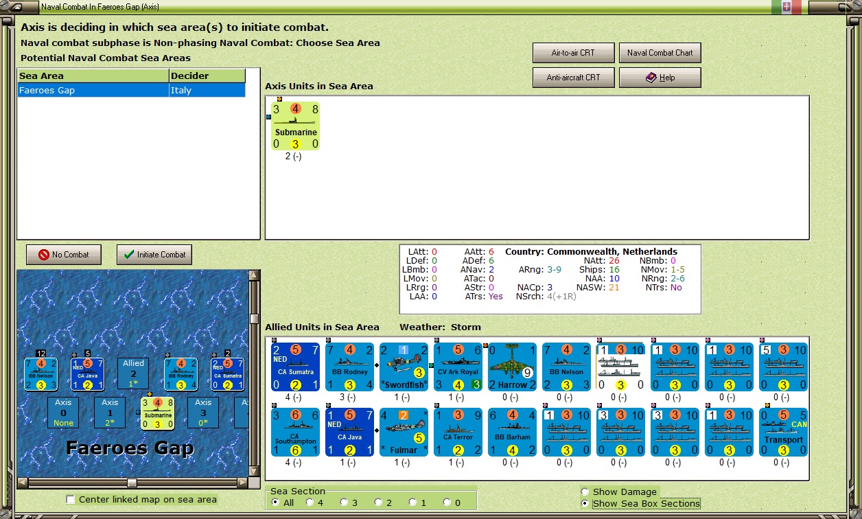This screenshot has width=862, height=519.
Task: Pick the Swordfish aircraft counter
Action: pyautogui.click(x=404, y=367)
